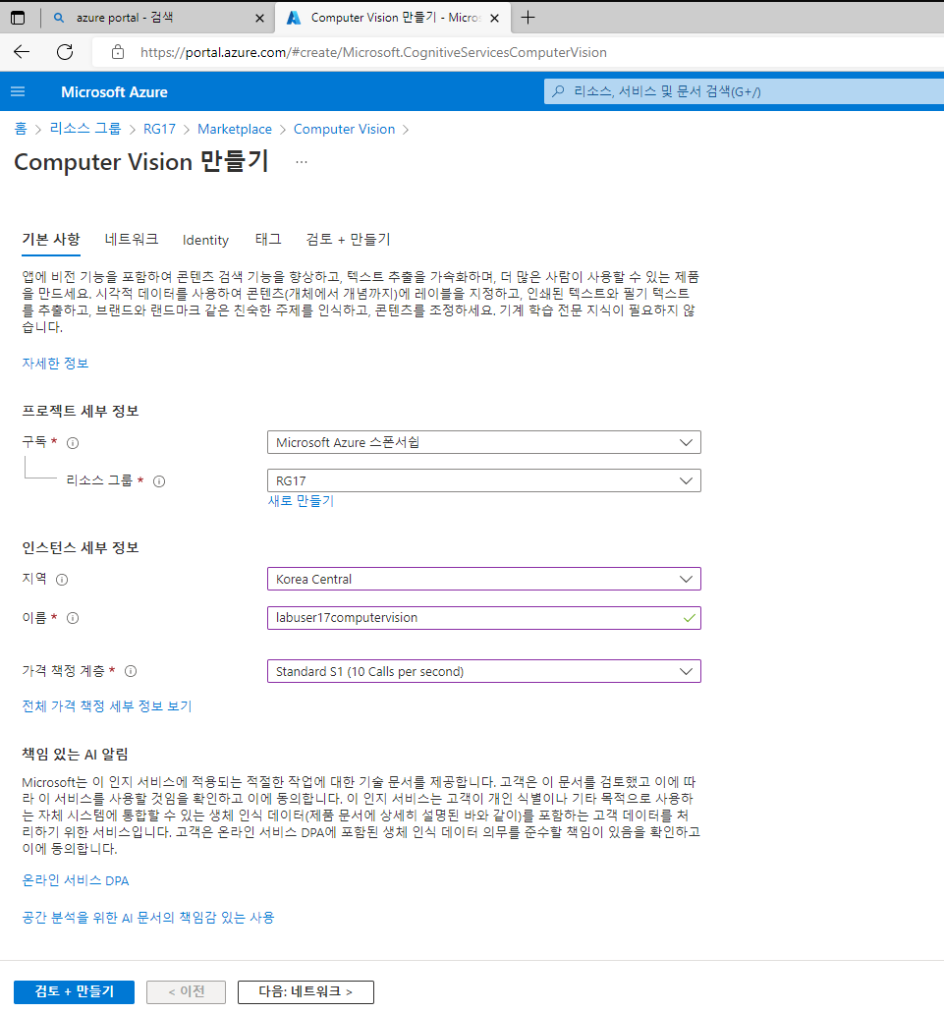944x1013 pixels.
Task: Click the 리소스 그룹 breadcrumb
Action: point(85,130)
